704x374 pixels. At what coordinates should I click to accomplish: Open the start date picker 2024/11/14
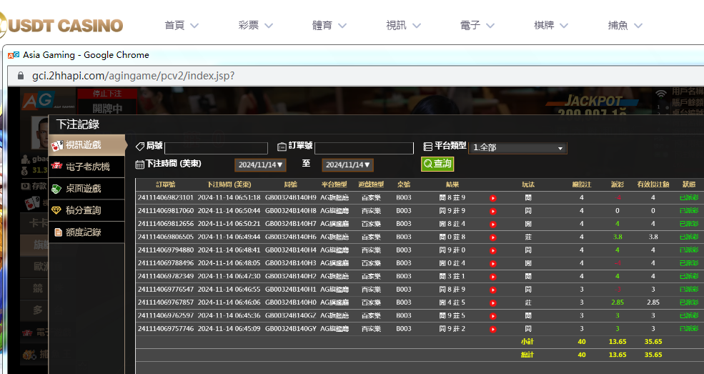[x=261, y=165]
